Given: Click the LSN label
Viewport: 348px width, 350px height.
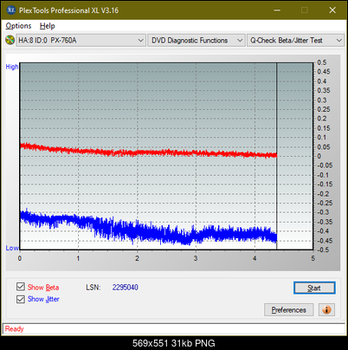Looking at the screenshot, I should coord(93,288).
